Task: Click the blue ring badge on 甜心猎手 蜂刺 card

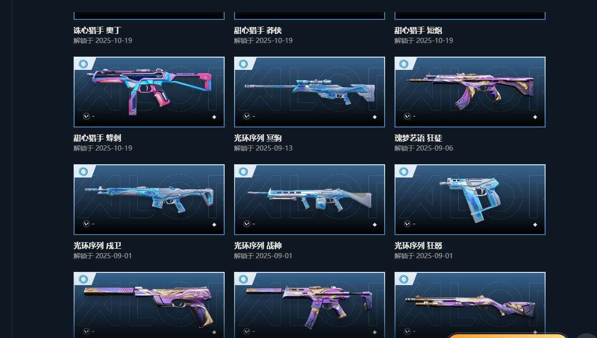Action: [84, 64]
